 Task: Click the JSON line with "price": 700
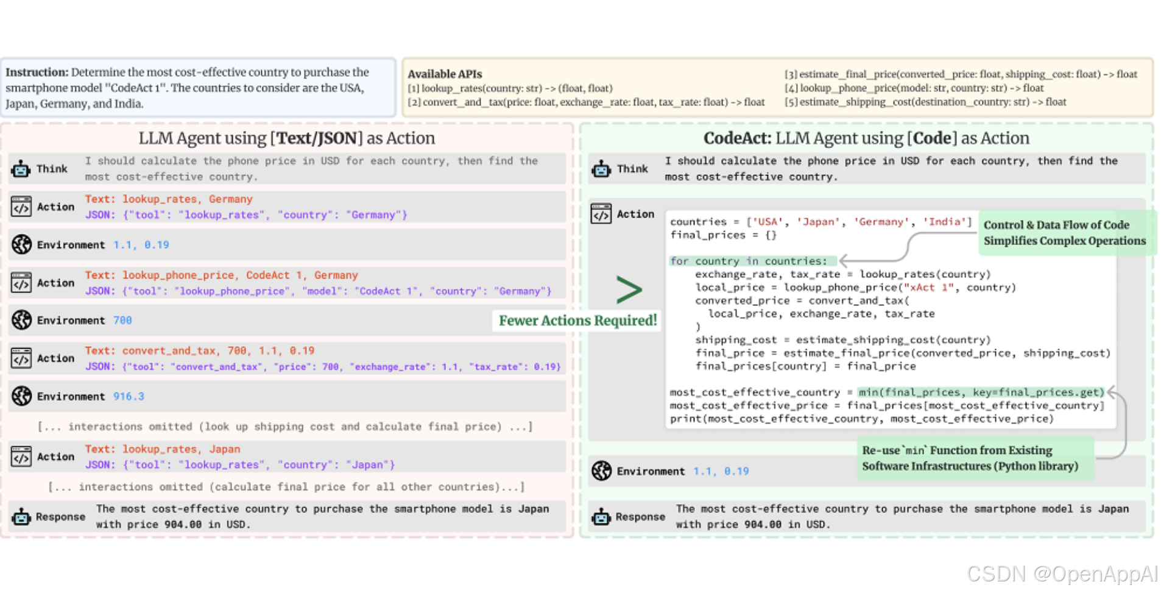click(323, 367)
